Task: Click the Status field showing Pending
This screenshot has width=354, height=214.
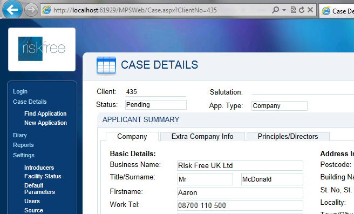Action: [x=156, y=105]
